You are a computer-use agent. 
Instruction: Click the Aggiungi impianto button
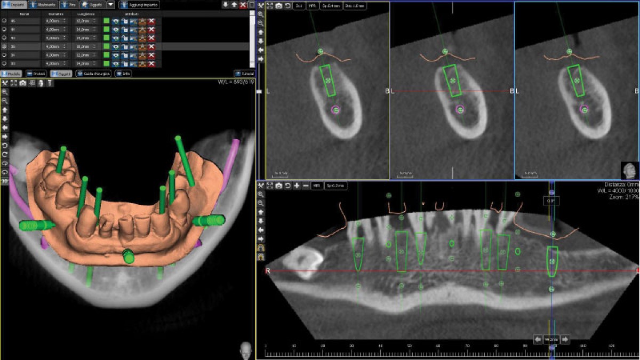pos(139,5)
